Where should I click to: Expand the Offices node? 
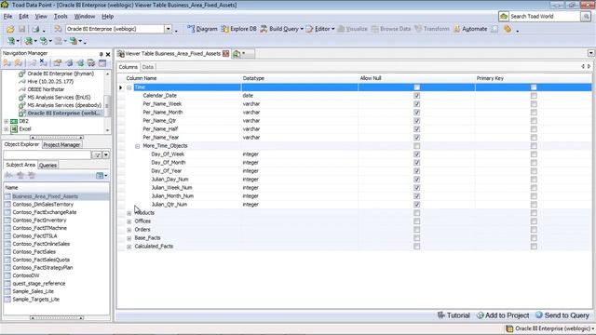tap(129, 221)
